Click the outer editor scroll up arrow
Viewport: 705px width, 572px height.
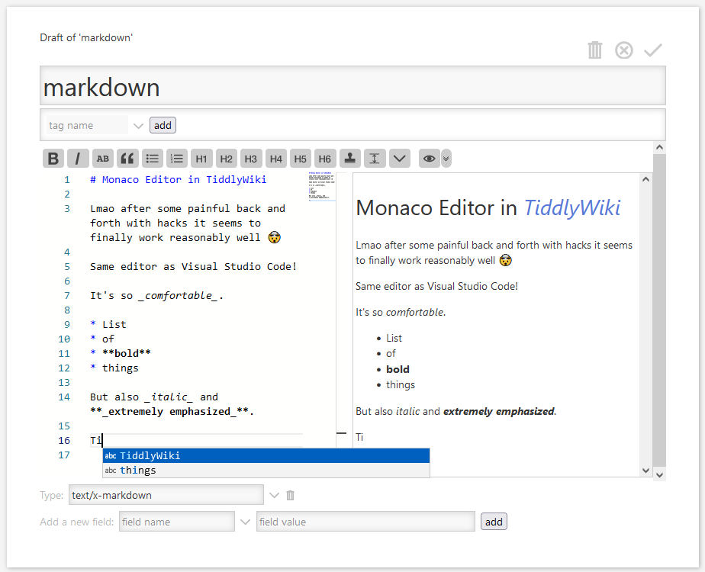click(659, 147)
